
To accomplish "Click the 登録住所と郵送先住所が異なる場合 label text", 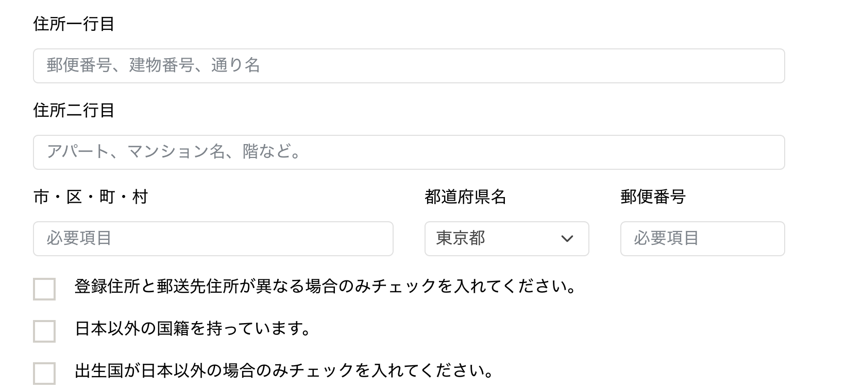I will (x=325, y=286).
